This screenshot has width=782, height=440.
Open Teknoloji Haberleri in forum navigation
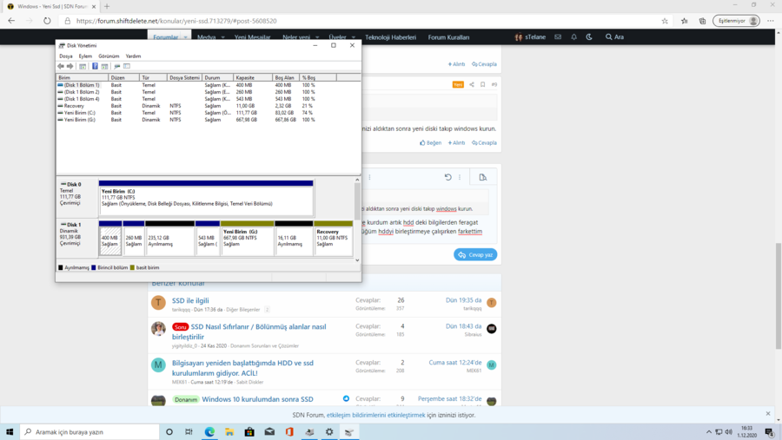click(390, 37)
